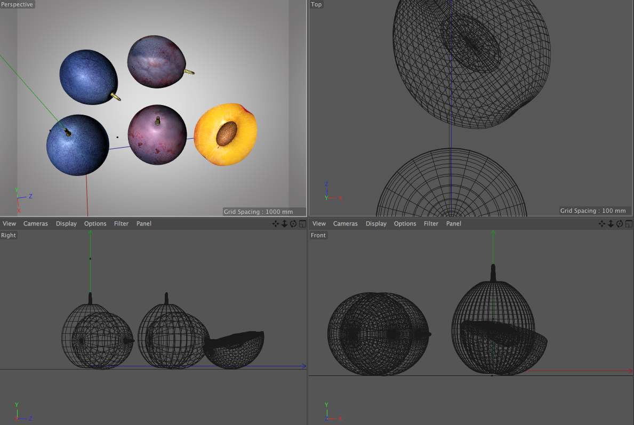
Task: Open the Options menu in Front viewport
Action: click(405, 224)
